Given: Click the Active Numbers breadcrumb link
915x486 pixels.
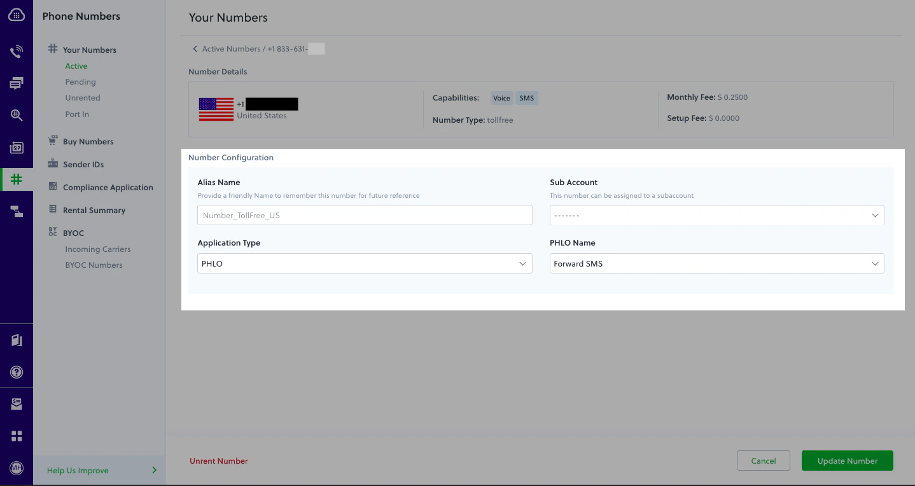Looking at the screenshot, I should pyautogui.click(x=232, y=49).
